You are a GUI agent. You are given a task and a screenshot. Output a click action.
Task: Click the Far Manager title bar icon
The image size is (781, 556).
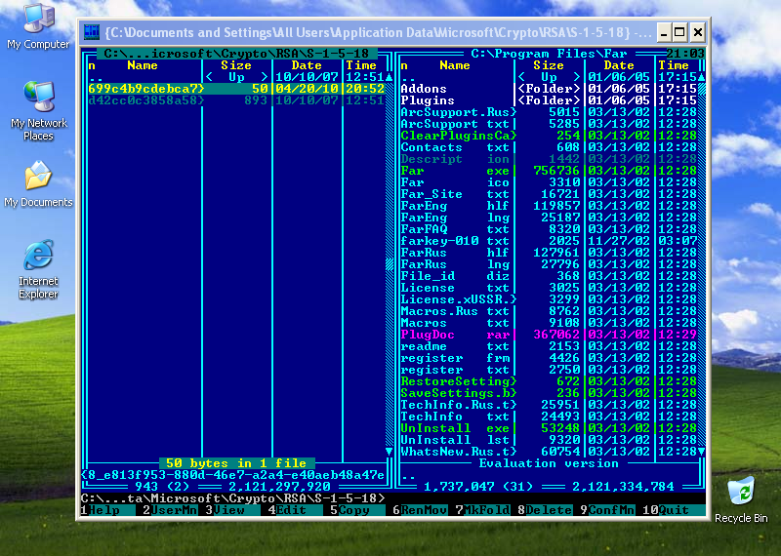pyautogui.click(x=92, y=32)
